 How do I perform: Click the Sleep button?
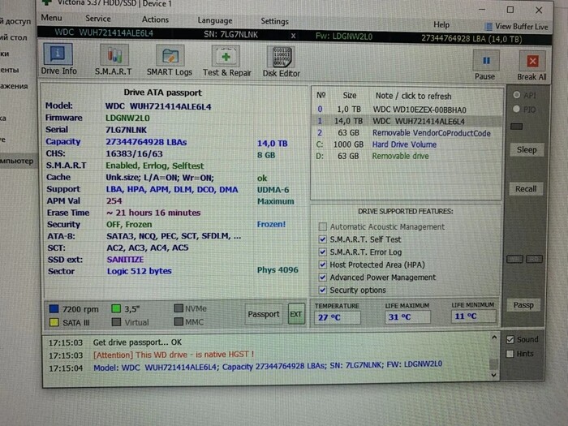(x=526, y=150)
